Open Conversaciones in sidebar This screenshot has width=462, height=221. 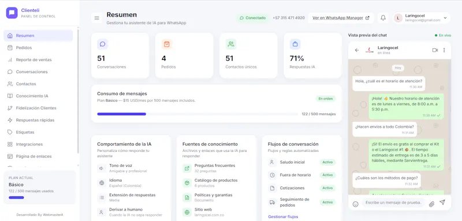tap(38, 71)
